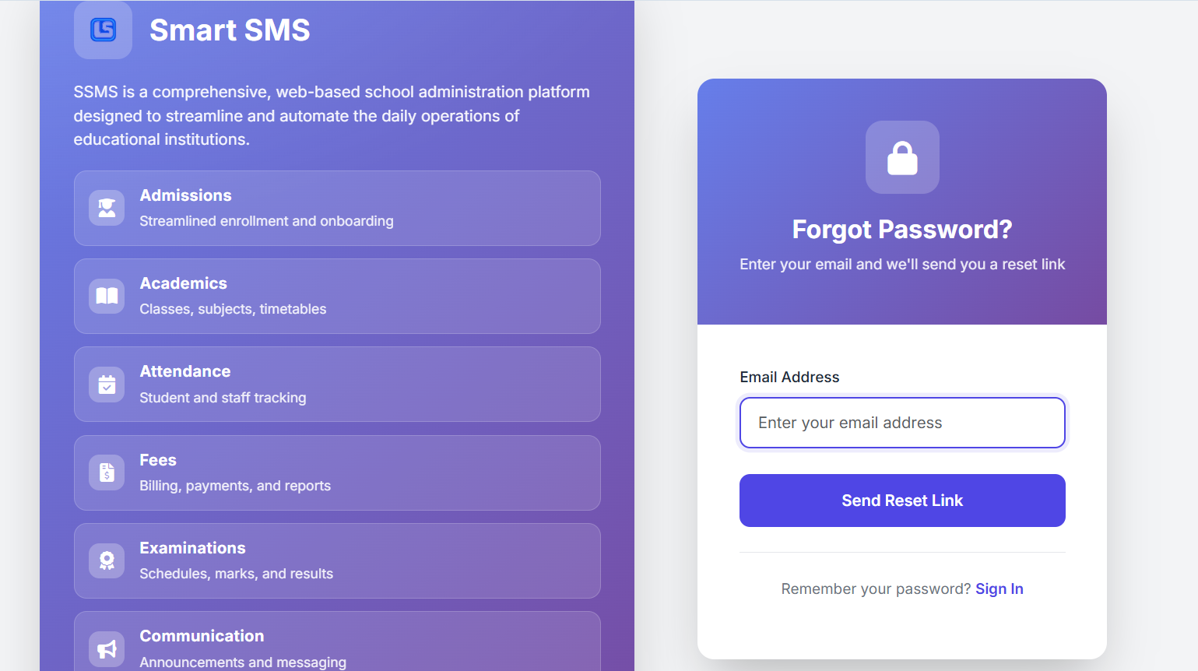
Task: Click the Admissions graduate icon
Action: point(107,208)
